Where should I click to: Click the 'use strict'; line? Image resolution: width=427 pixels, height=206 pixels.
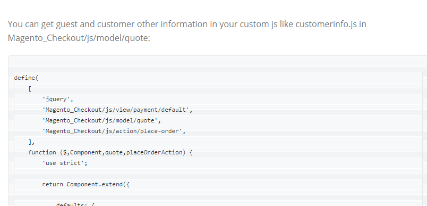tap(65, 163)
